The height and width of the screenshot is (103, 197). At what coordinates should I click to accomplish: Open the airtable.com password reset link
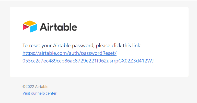click(69, 53)
